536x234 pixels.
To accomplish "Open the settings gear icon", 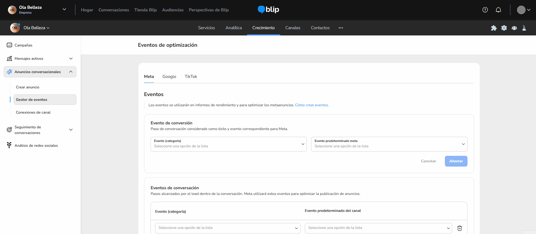I will click(504, 28).
